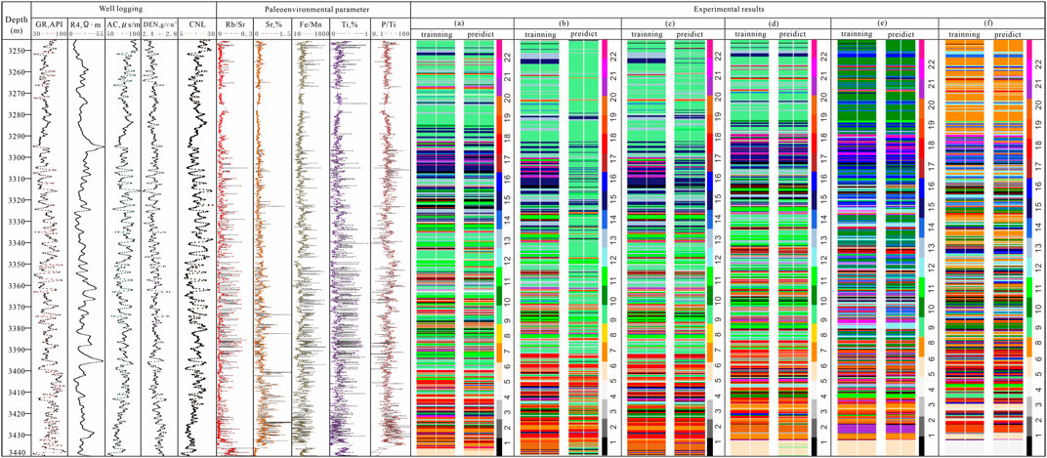Viewport: 1047px width, 458px height.
Task: Pick the blue layer 16 swatch in panel (b)
Action: tap(605, 182)
